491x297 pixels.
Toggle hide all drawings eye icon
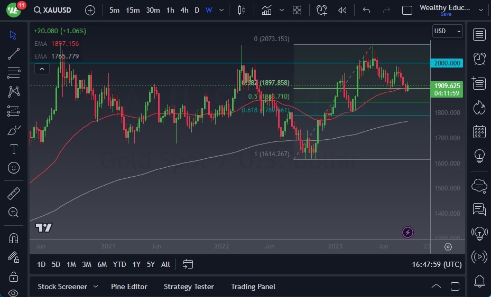point(13,293)
